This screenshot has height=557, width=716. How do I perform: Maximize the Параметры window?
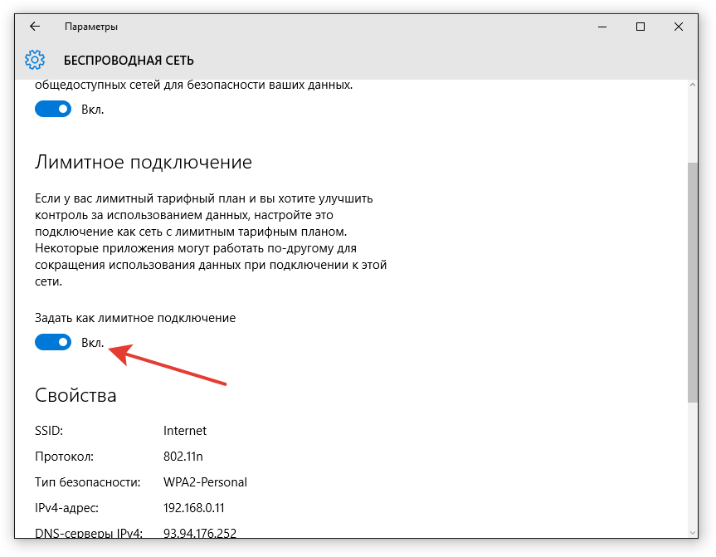(x=641, y=27)
